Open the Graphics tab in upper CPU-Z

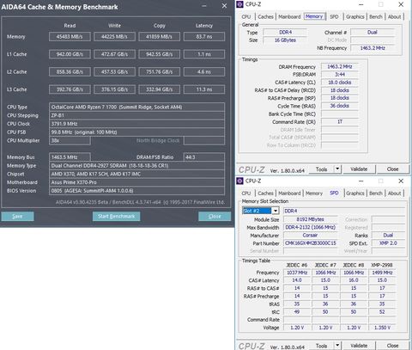tap(354, 16)
